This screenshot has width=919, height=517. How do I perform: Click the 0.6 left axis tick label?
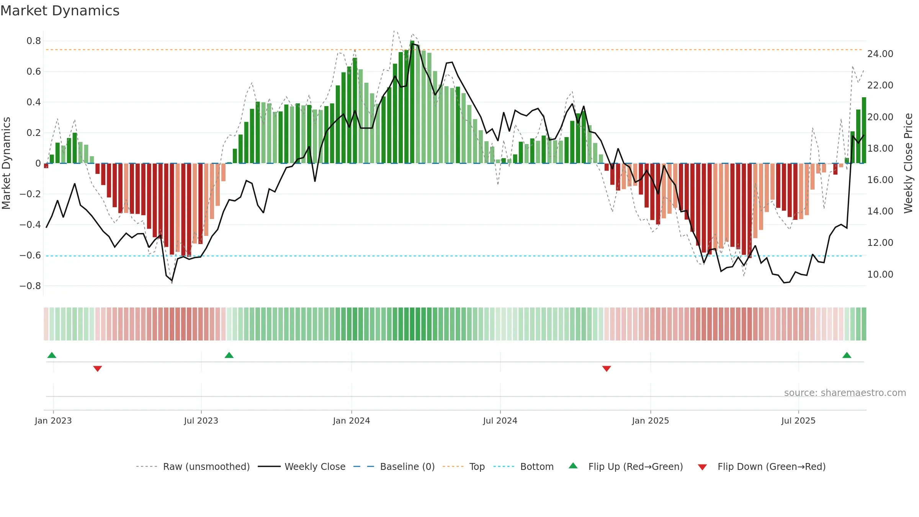34,72
